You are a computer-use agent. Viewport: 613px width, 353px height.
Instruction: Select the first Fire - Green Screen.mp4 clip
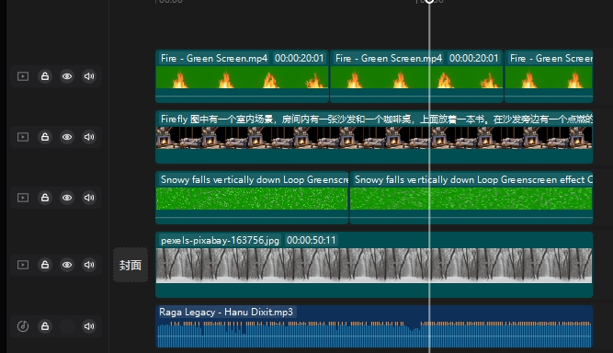[242, 76]
